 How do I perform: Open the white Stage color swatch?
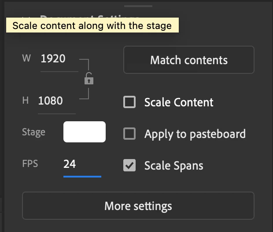(x=85, y=132)
